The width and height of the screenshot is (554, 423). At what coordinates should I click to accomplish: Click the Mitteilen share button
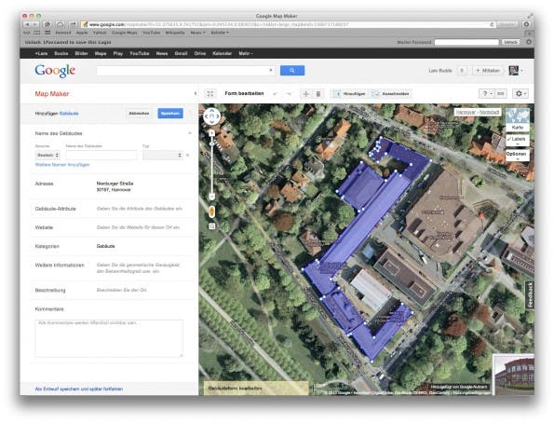tap(488, 71)
